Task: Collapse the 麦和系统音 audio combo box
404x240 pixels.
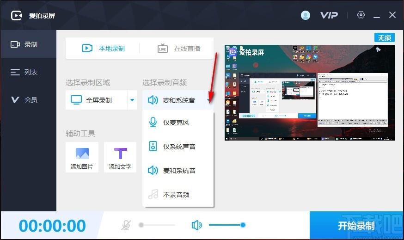Action: point(178,100)
